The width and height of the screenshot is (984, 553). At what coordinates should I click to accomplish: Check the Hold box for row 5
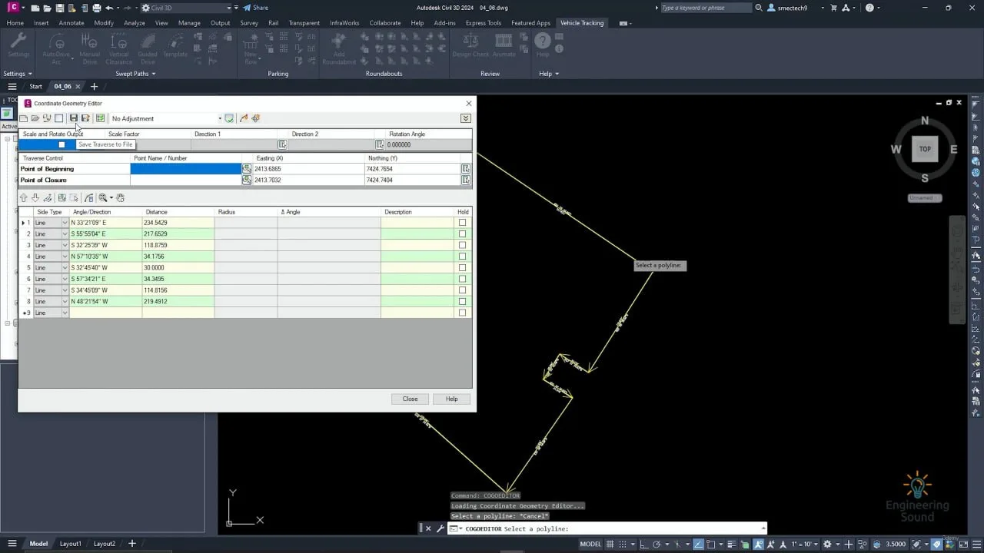(462, 267)
